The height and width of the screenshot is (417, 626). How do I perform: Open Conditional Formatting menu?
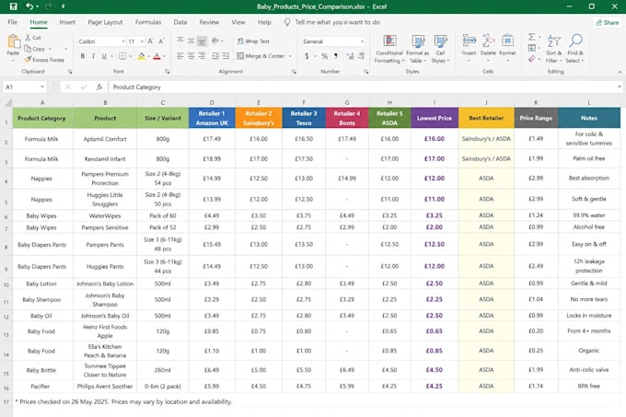[x=389, y=49]
